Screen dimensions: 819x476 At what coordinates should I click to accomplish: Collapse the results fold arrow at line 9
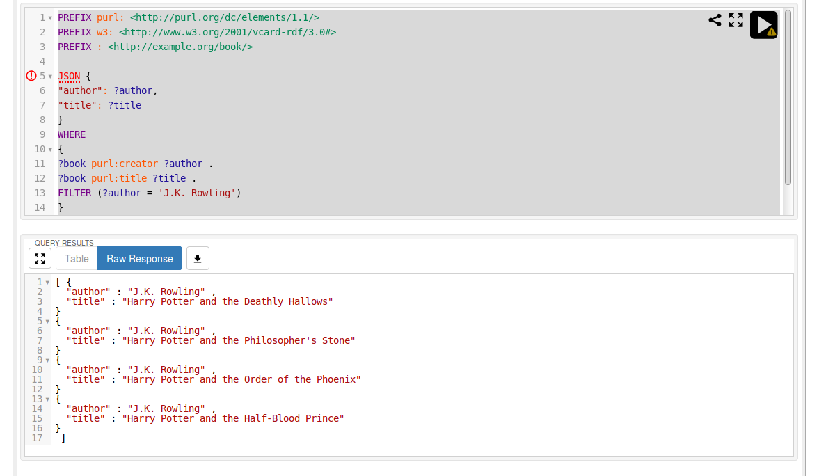tap(47, 360)
